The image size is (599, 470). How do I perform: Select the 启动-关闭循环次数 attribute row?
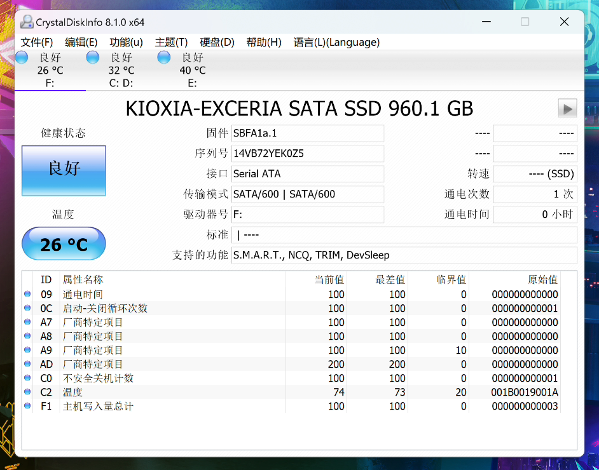(x=291, y=308)
